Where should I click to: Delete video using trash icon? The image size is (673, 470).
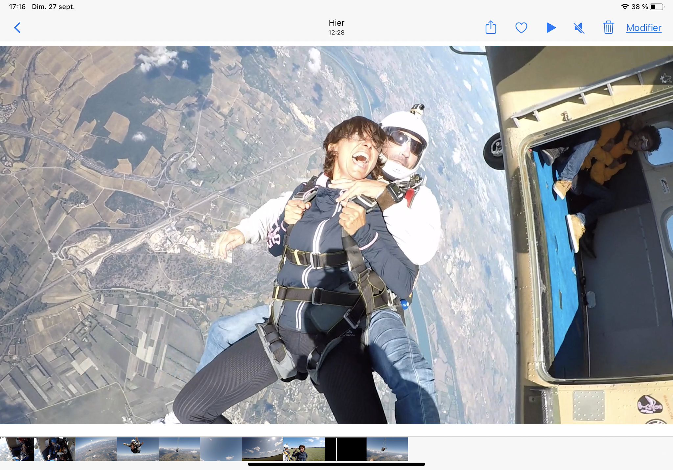coord(608,28)
